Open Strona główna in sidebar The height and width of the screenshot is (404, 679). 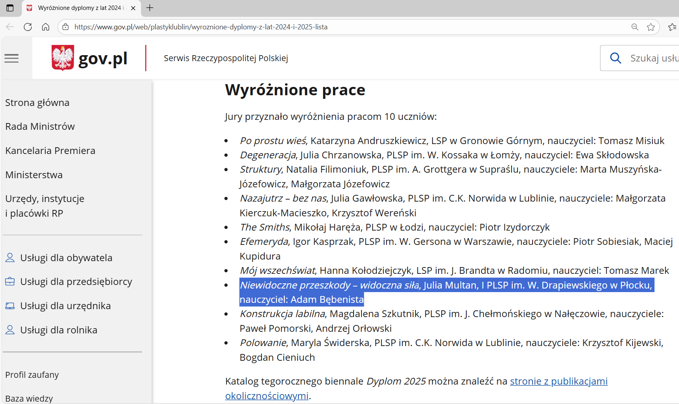point(37,103)
